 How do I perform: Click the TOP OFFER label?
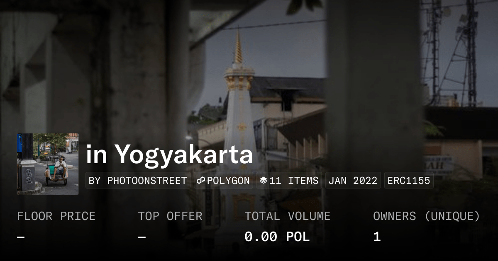tap(170, 216)
